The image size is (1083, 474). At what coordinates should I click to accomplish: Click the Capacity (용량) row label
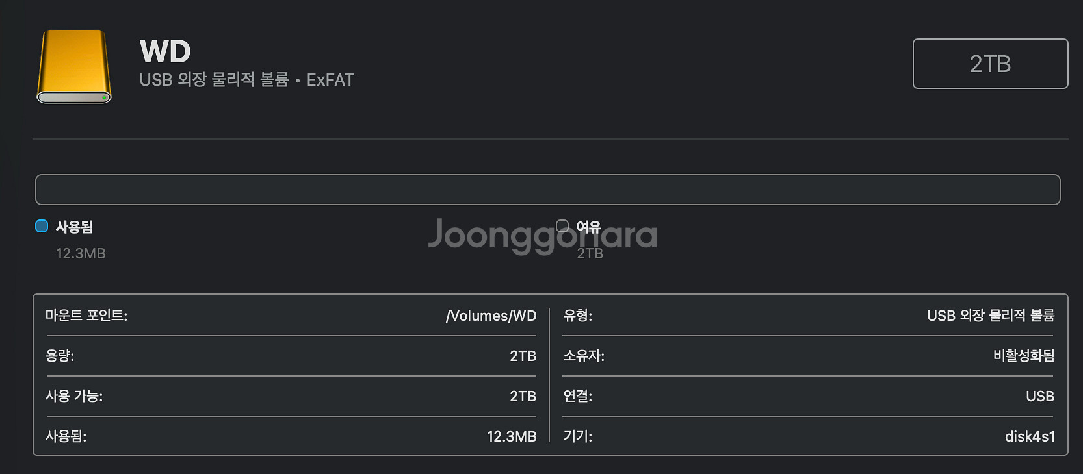(x=60, y=356)
